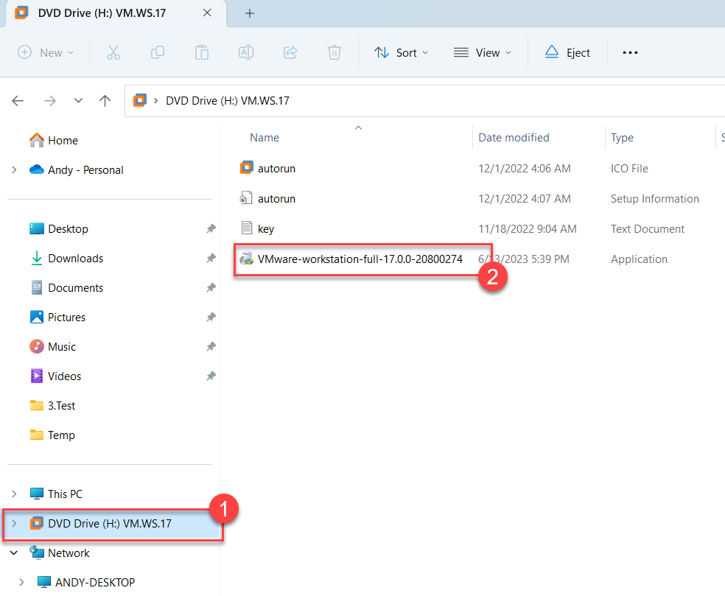Expand the DVD Drive (H:) tree node
Screen dimensions: 725x596
pyautogui.click(x=14, y=523)
